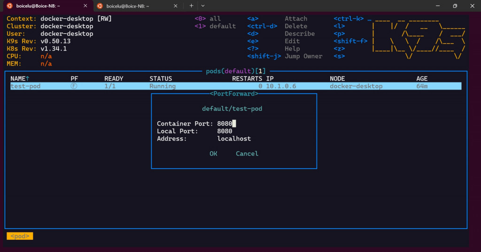Click the Context docker-desktop [RW] value

[x=76, y=19]
